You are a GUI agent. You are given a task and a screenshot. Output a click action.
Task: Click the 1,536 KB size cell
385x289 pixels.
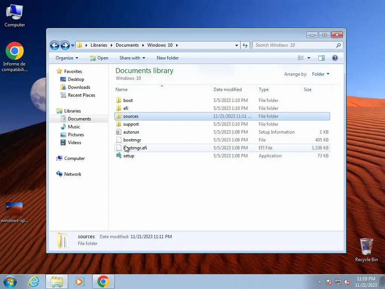pos(320,148)
